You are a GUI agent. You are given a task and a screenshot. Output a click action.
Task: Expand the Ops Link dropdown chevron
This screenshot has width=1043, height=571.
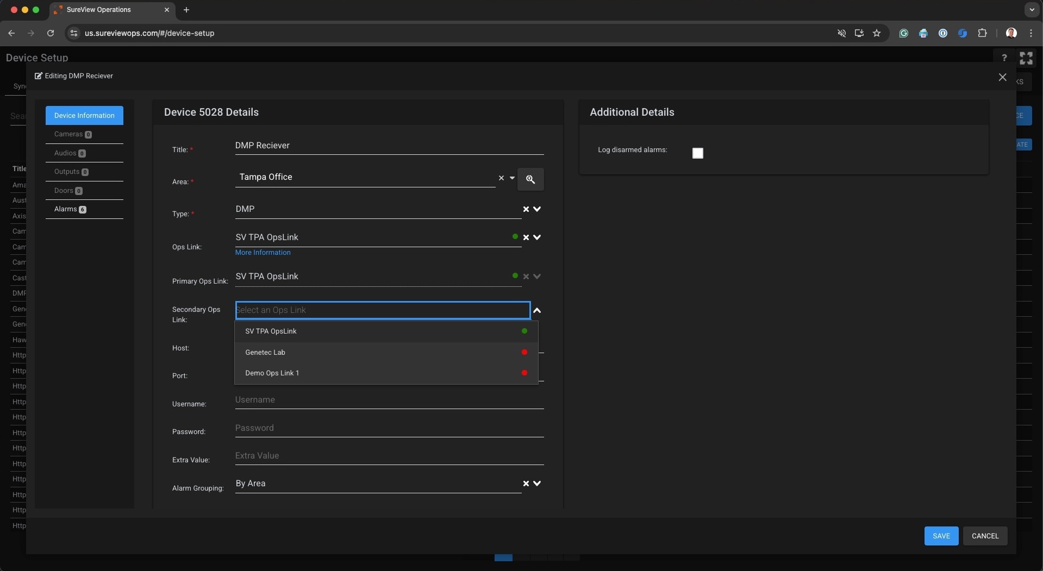(537, 237)
